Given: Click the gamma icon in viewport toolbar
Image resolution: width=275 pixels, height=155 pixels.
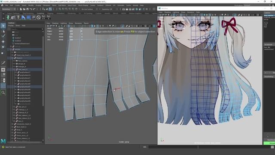Looking at the screenshot, I should (145, 26).
